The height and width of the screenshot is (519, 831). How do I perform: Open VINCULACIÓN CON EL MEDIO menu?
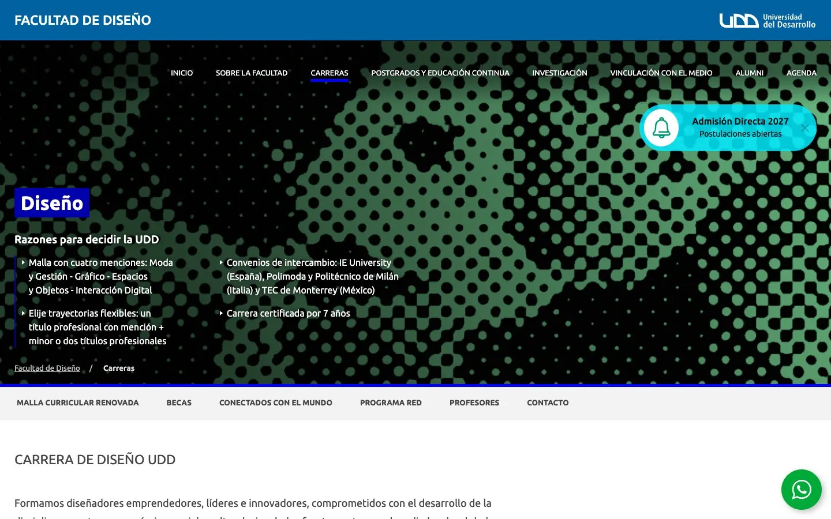pyautogui.click(x=661, y=73)
